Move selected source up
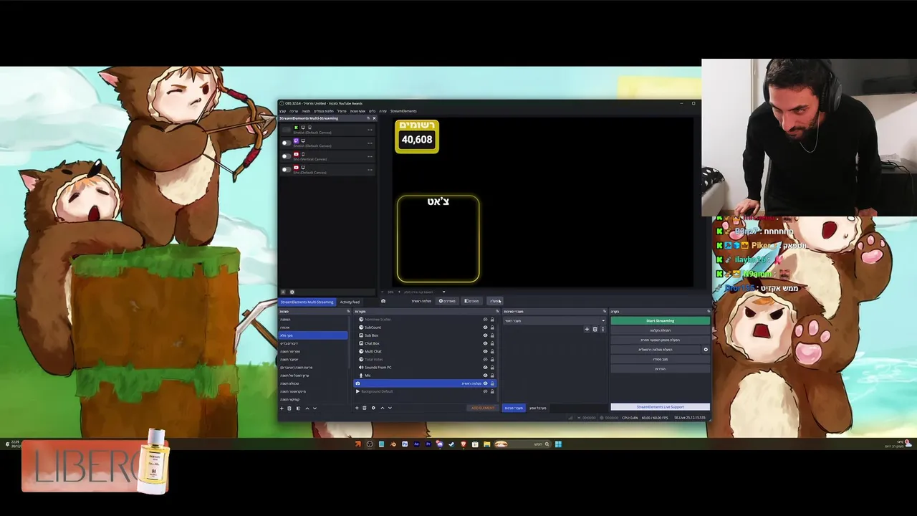917x516 pixels. click(383, 408)
